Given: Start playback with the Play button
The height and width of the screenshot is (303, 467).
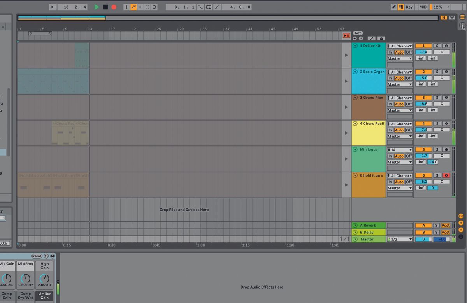Looking at the screenshot, I should [96, 7].
